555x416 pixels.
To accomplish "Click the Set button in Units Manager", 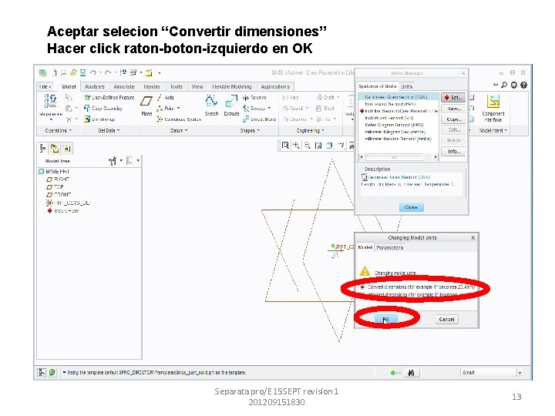I will point(453,97).
